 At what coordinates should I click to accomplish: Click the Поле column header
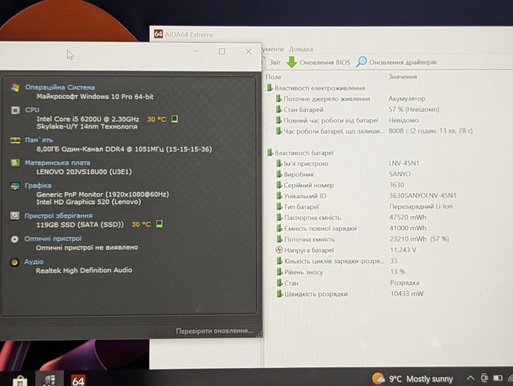point(274,76)
